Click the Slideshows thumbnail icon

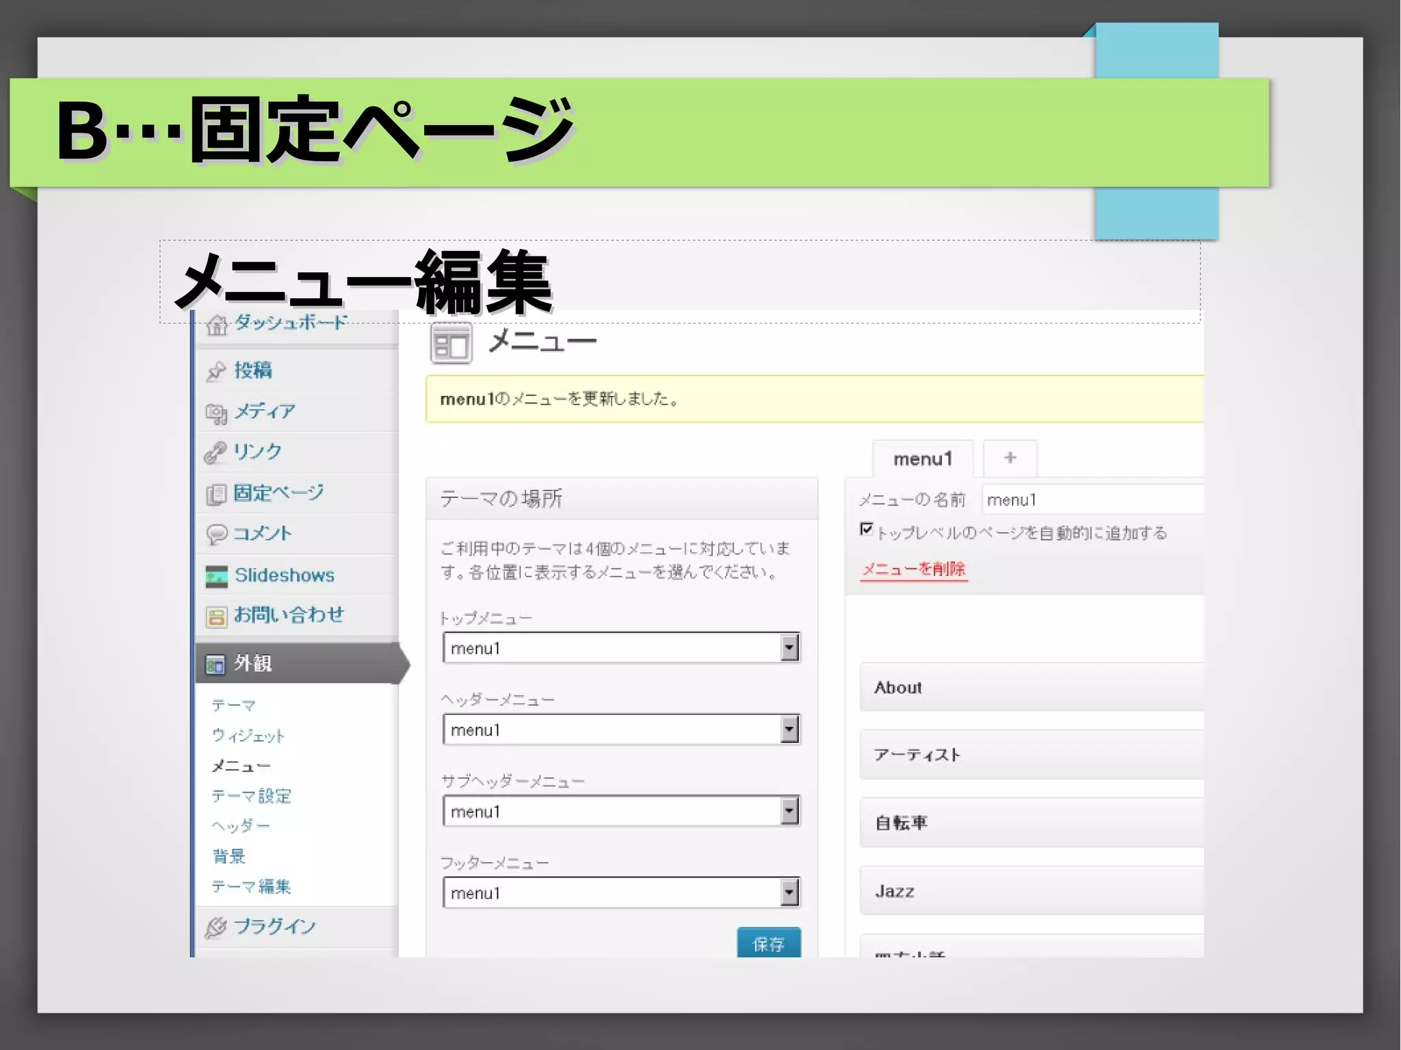216,576
